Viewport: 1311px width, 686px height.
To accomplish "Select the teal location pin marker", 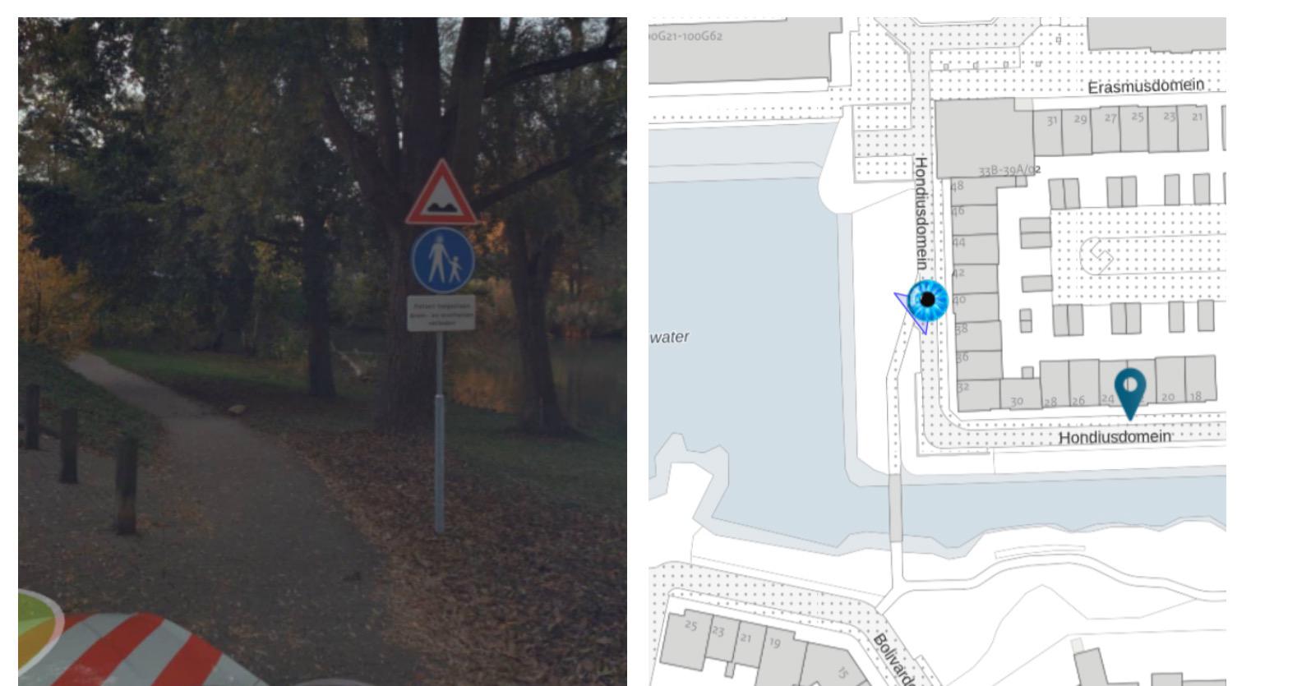I will point(1130,394).
